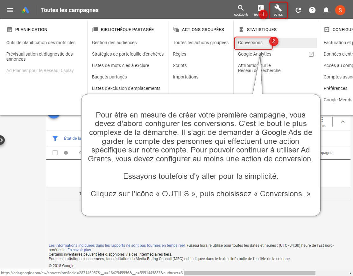Open the Scripts menu entry

pyautogui.click(x=180, y=65)
